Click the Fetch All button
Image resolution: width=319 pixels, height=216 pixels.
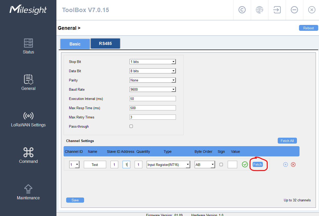[287, 141]
